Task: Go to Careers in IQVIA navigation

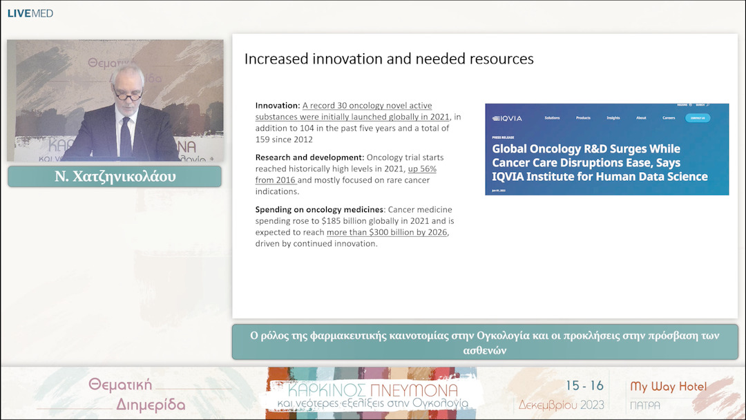Action: [x=669, y=118]
